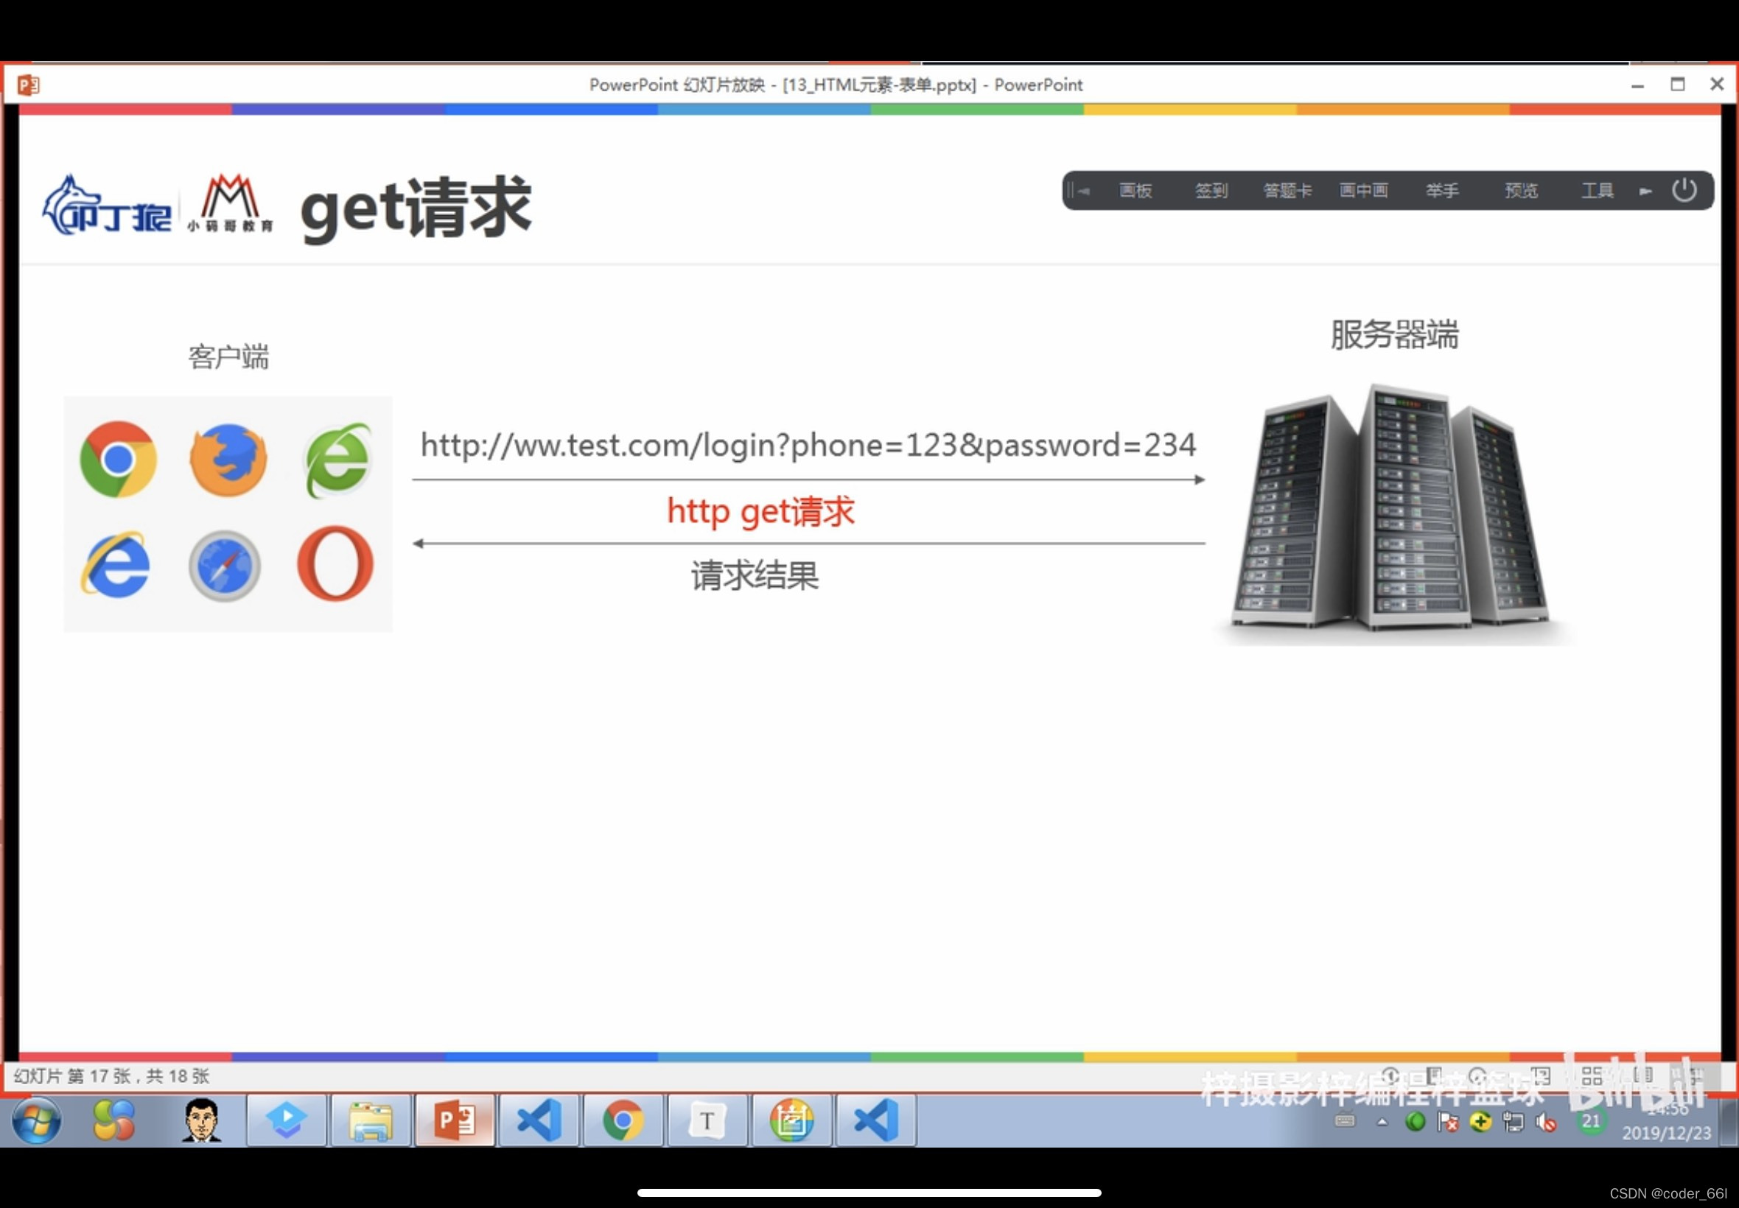Expand 工具 tools menu
This screenshot has width=1739, height=1208.
(1597, 191)
